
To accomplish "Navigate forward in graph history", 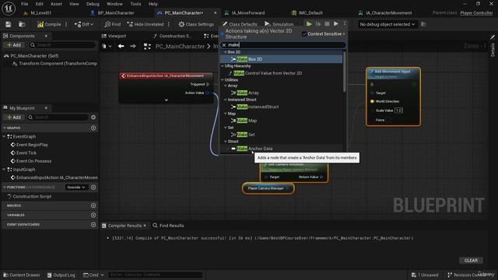I will (133, 47).
